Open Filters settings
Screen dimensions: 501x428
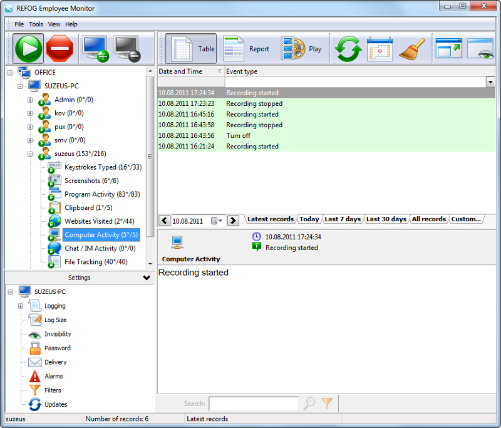(53, 390)
